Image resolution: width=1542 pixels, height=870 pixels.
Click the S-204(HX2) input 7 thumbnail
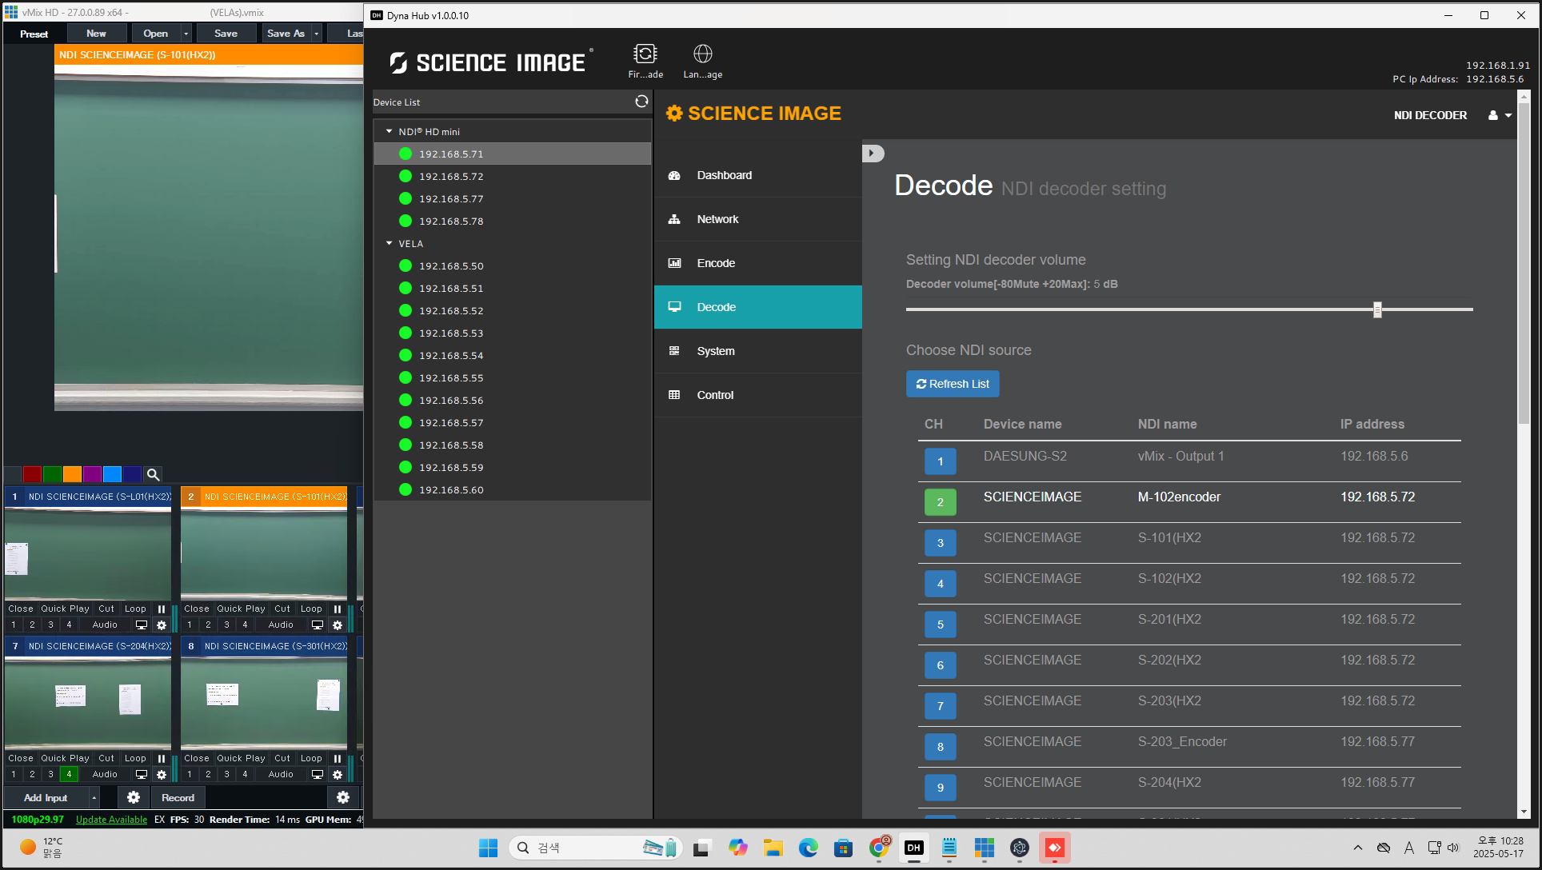88,702
